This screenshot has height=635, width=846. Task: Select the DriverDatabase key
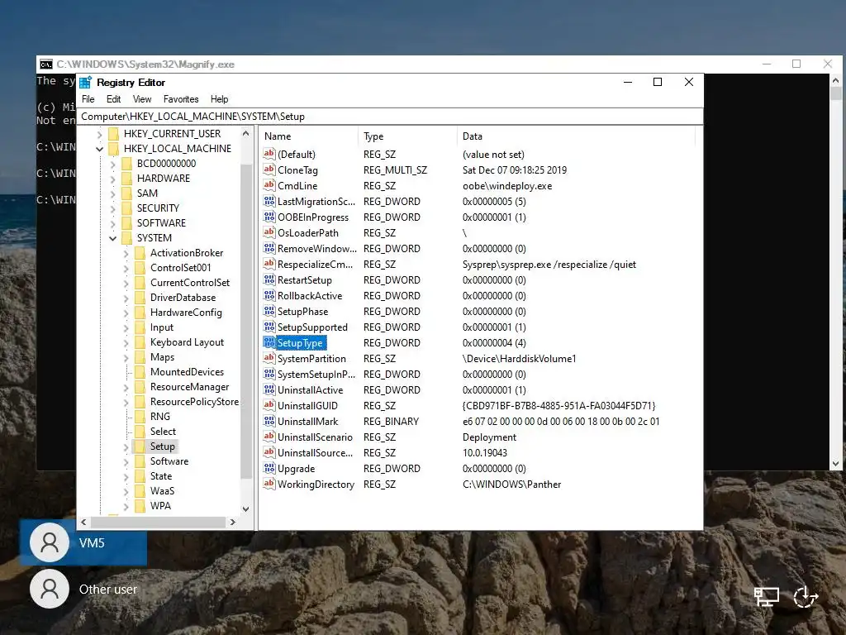[183, 298]
